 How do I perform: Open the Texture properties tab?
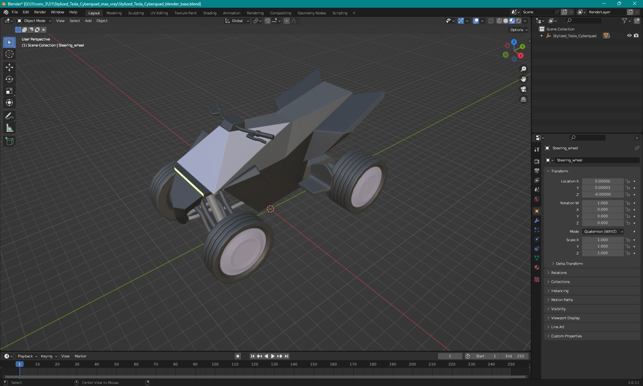tap(537, 279)
